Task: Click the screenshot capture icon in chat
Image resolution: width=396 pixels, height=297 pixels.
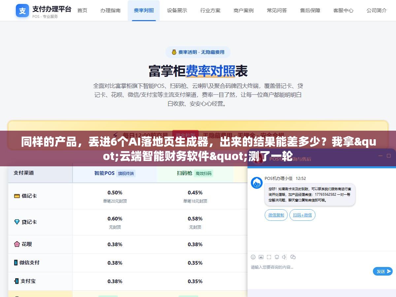Action: [269, 257]
